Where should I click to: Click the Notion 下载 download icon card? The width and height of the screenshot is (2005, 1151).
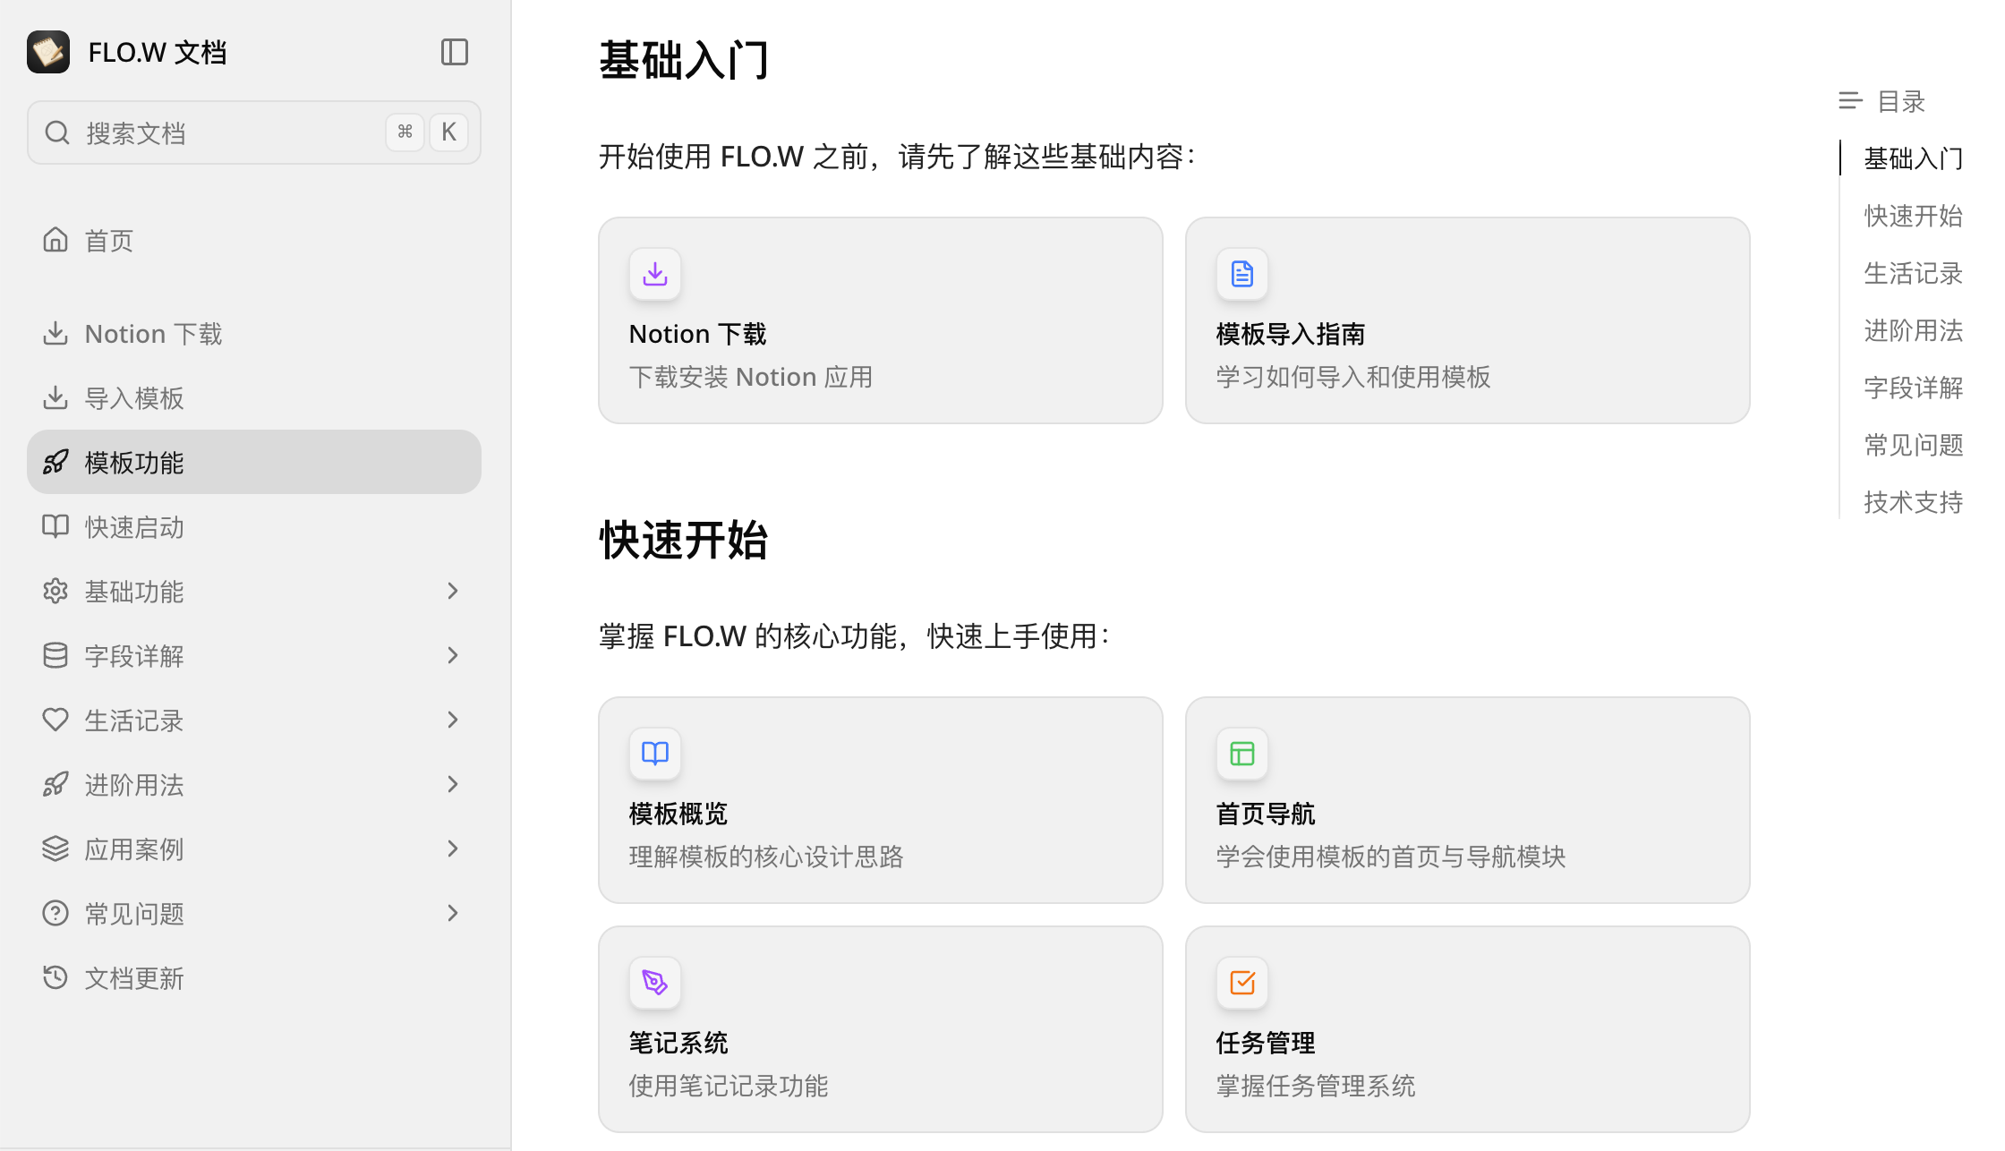click(x=654, y=274)
